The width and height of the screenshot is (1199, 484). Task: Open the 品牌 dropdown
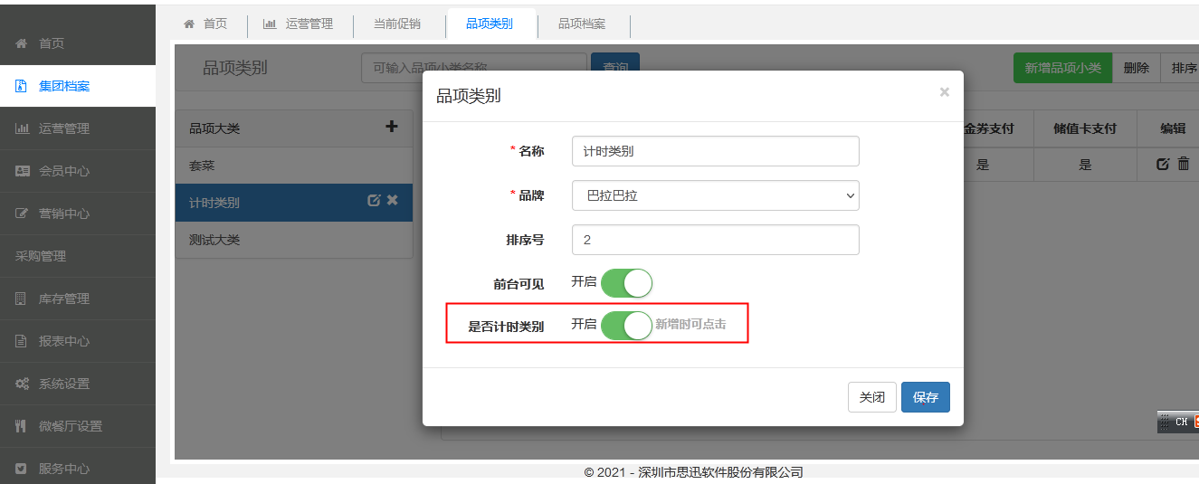[x=715, y=195]
